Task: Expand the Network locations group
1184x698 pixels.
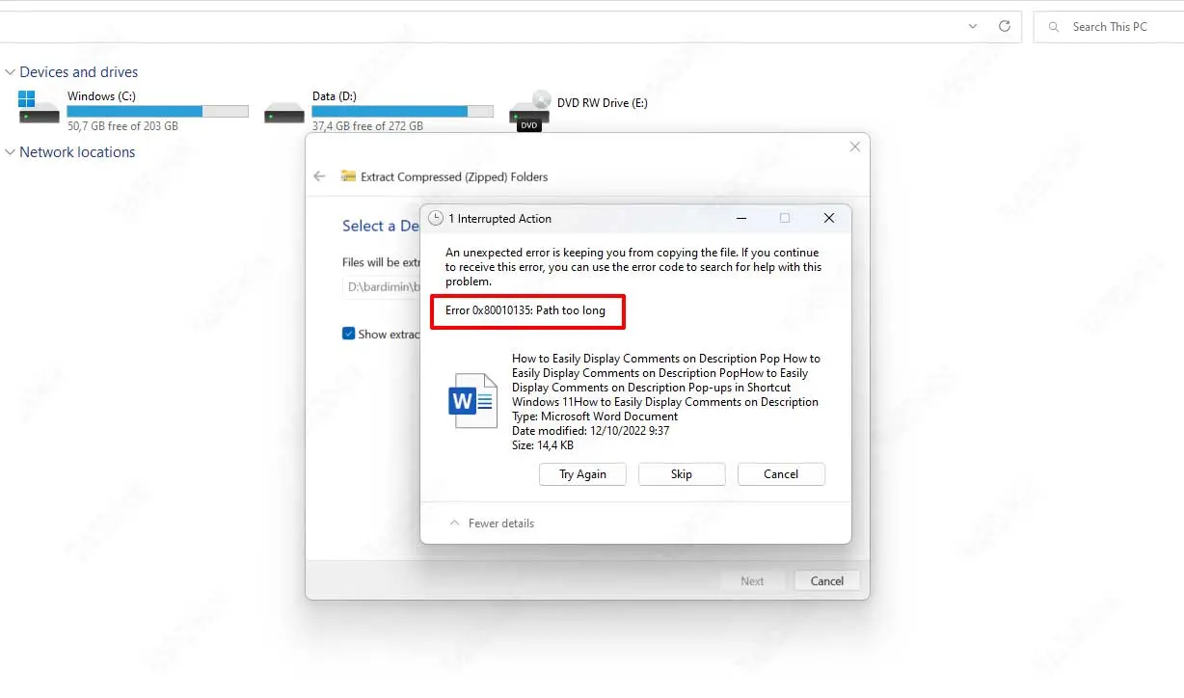Action: click(x=10, y=152)
